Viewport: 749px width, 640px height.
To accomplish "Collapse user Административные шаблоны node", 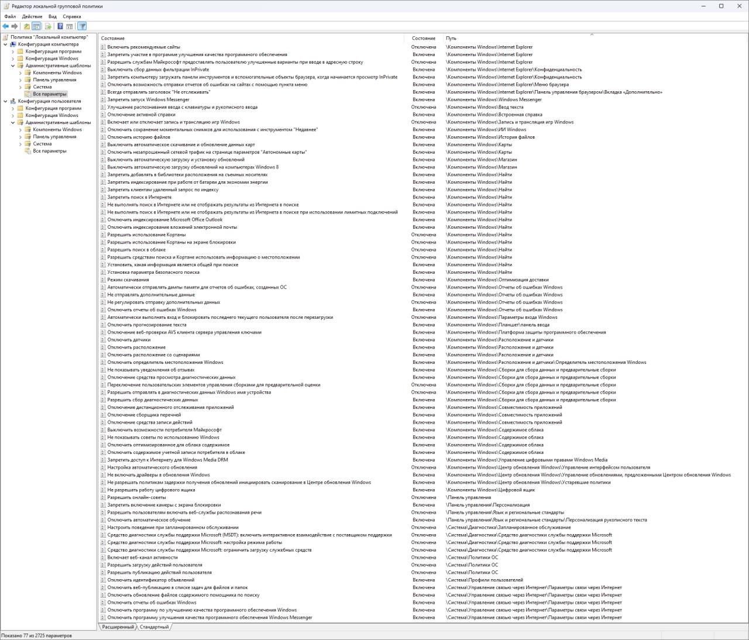I will click(x=13, y=122).
